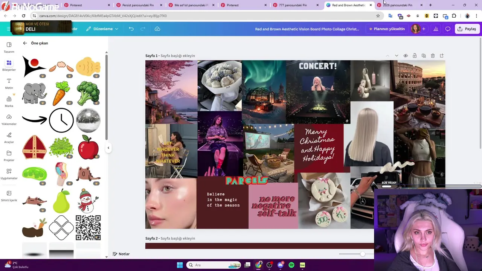Viewport: 482px width, 271px height.
Task: Select the Red and Brown Aesthetic tab
Action: [349, 5]
